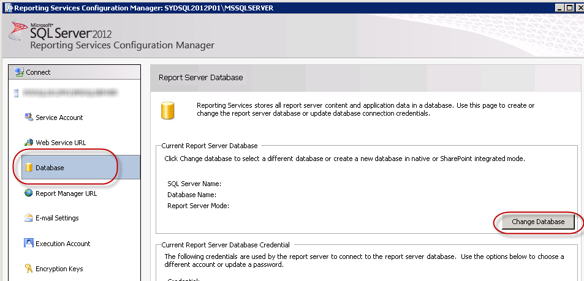
Task: Click the Encryption Keys icon
Action: click(29, 268)
